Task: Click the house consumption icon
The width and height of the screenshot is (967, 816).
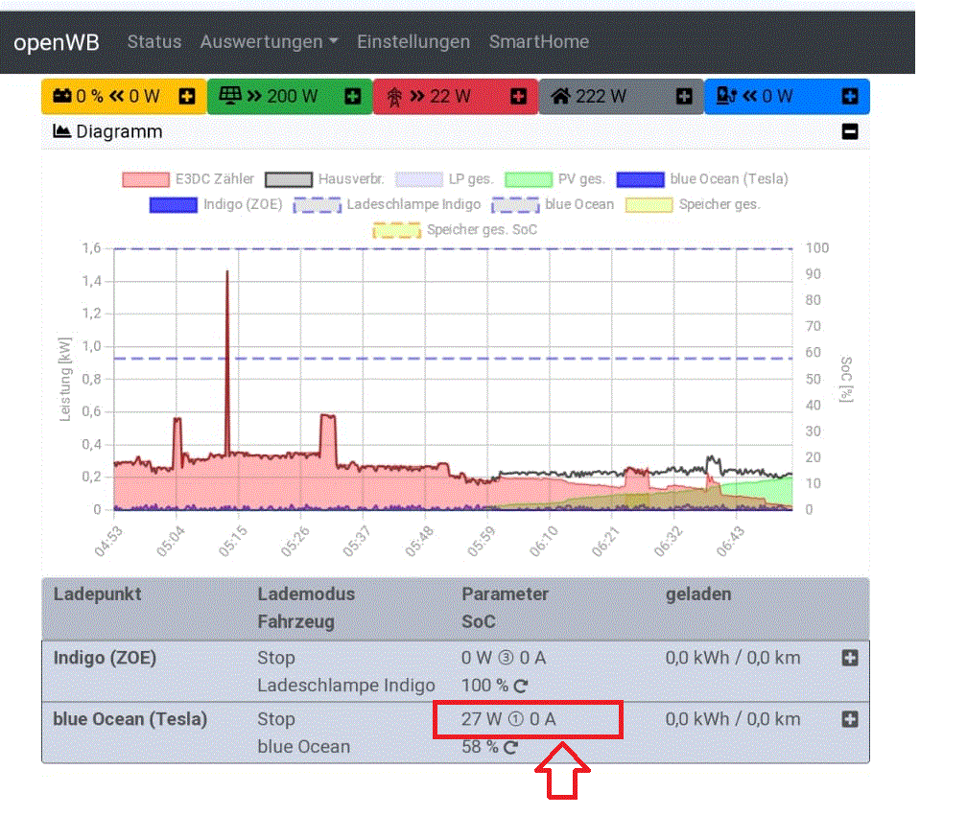Action: click(x=561, y=96)
